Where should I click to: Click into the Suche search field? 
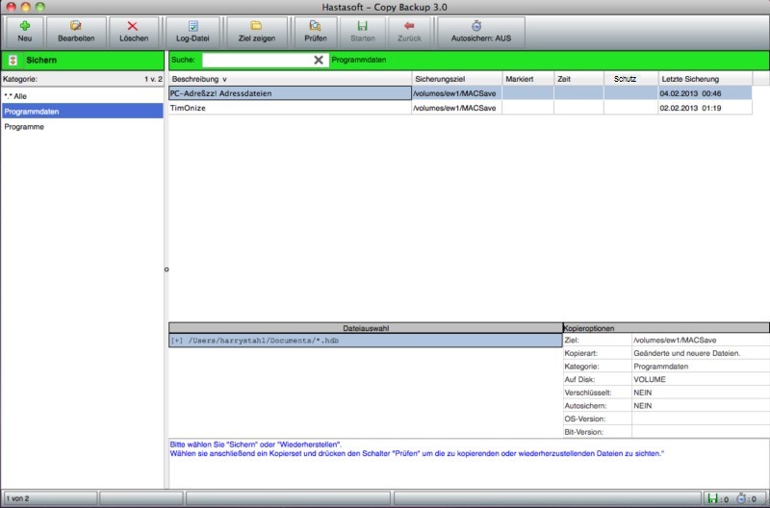pyautogui.click(x=256, y=60)
